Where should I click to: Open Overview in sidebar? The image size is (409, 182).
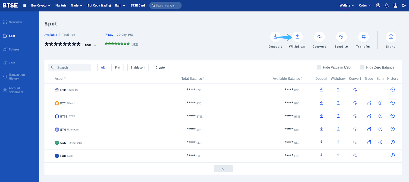point(13,22)
